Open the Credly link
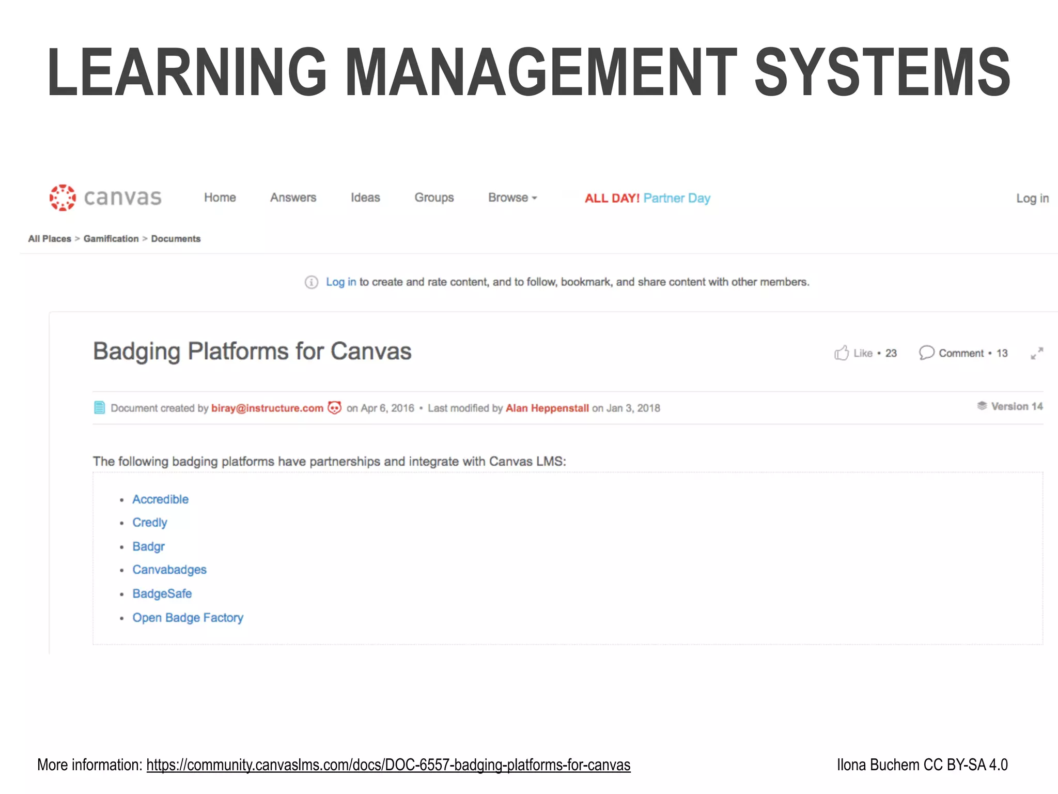This screenshot has height=794, width=1058. 150,523
